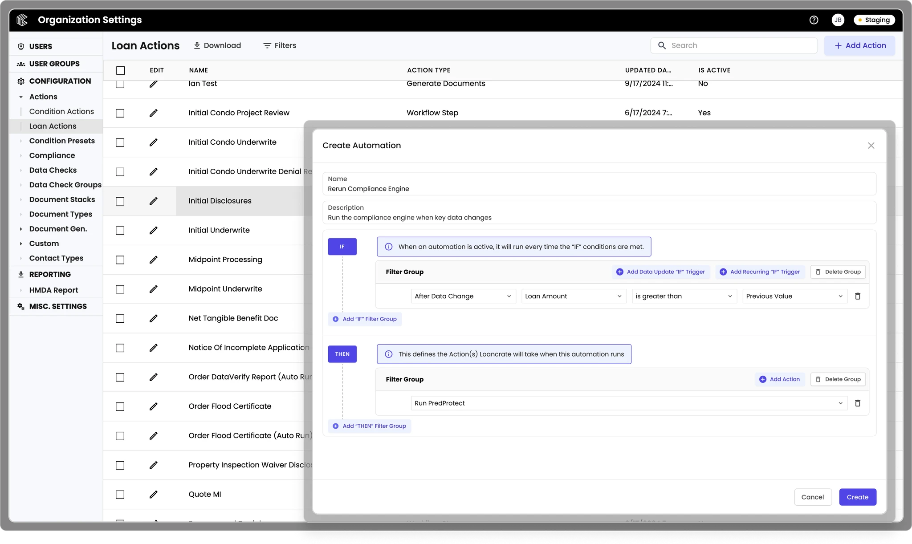The height and width of the screenshot is (544, 912).
Task: Delete the Run PredProtect action trash icon
Action: 858,403
